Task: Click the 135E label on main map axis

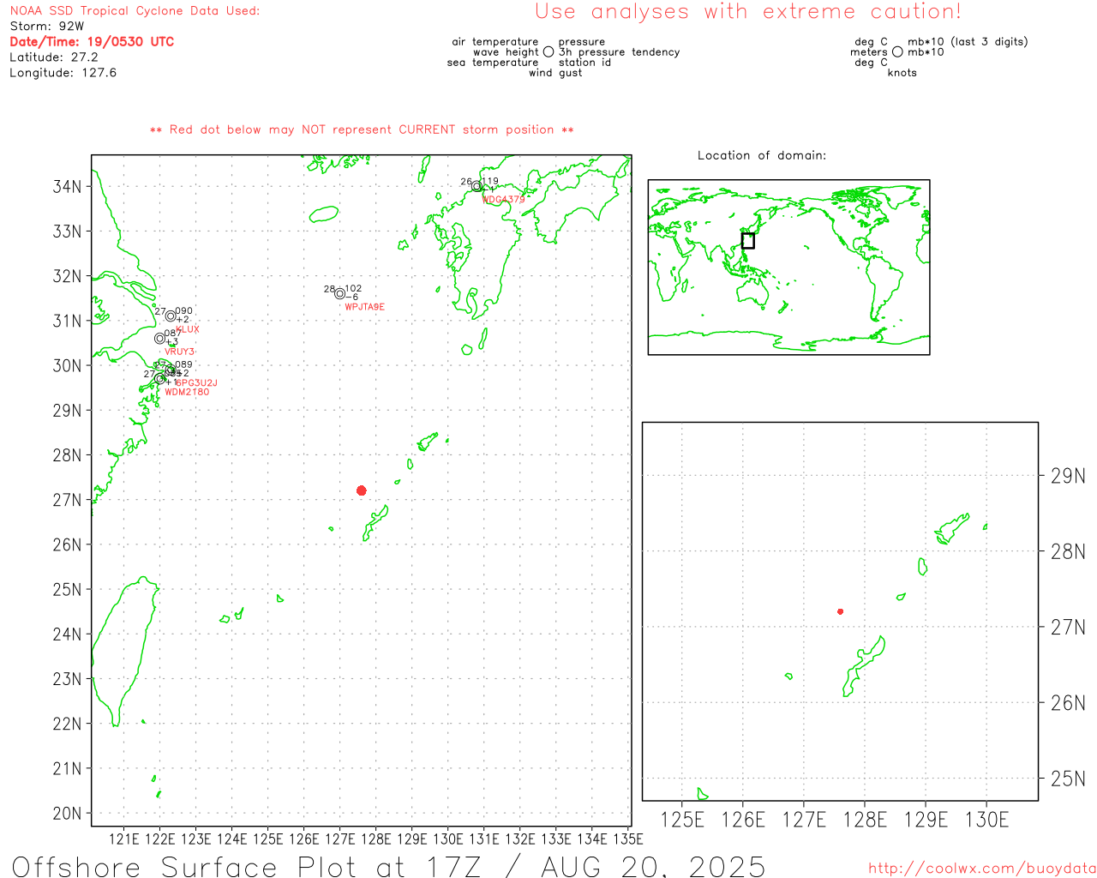Action: 628,839
